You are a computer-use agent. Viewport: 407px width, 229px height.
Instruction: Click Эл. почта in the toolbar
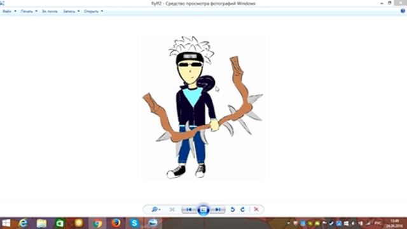[x=50, y=11]
